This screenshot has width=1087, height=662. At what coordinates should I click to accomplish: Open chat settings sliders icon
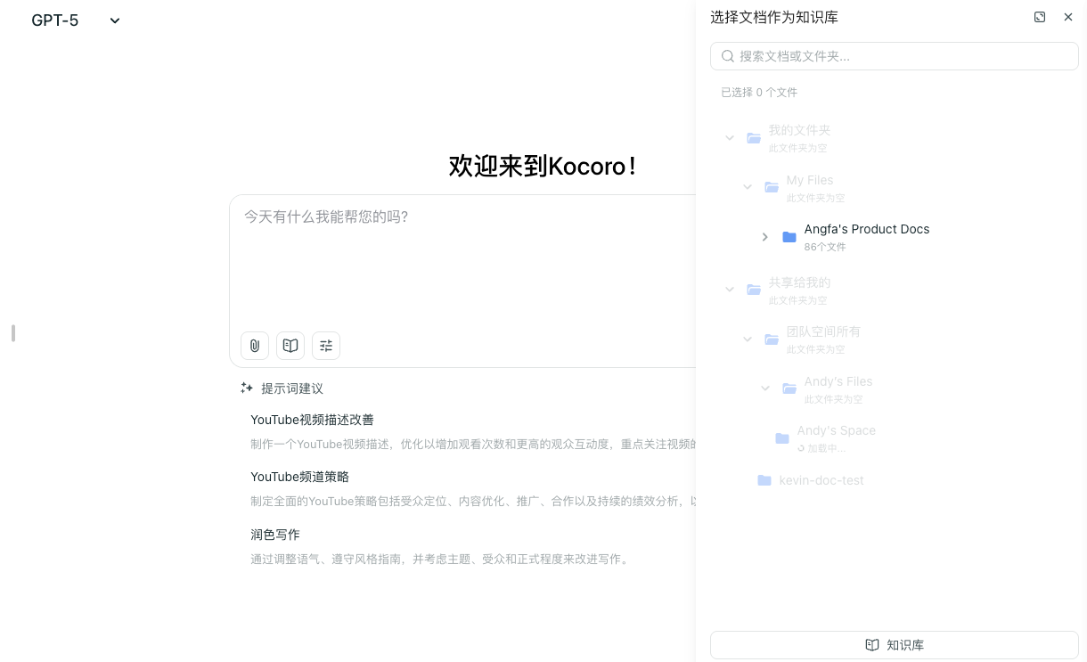coord(326,346)
